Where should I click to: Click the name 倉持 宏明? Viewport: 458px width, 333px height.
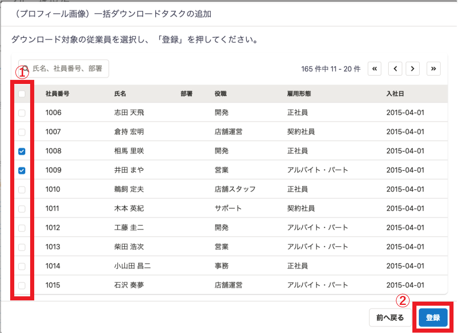click(x=129, y=132)
